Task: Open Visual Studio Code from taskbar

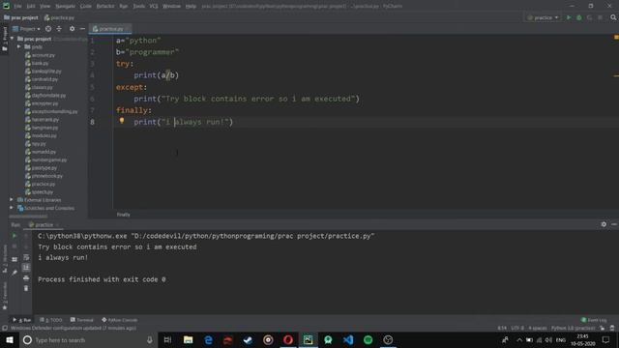Action: coord(348,339)
